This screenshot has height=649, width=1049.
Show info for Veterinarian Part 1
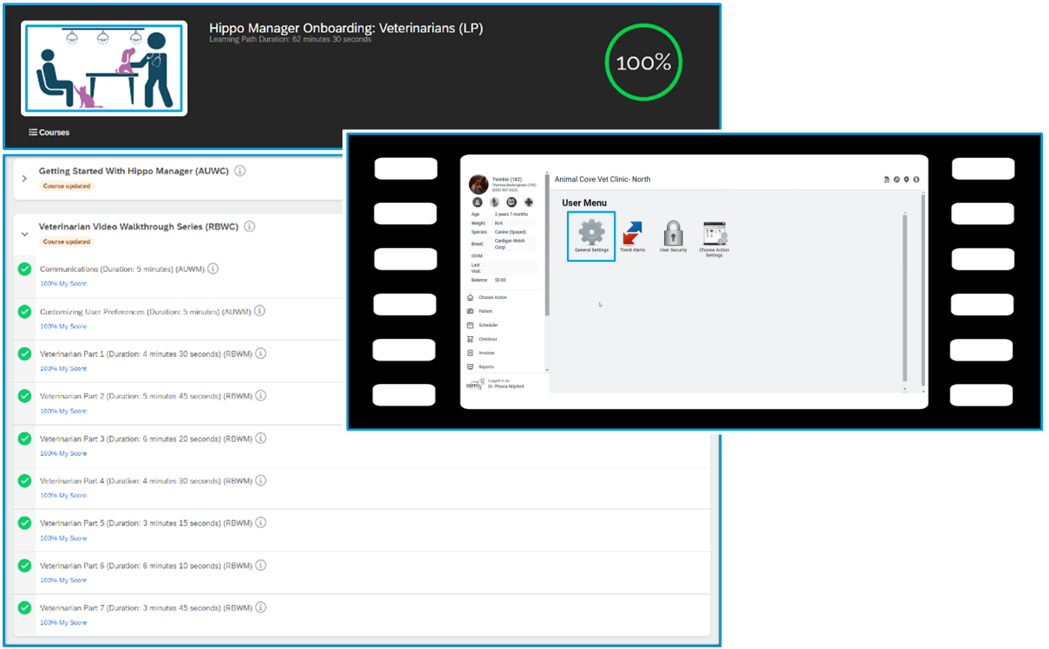(x=260, y=354)
